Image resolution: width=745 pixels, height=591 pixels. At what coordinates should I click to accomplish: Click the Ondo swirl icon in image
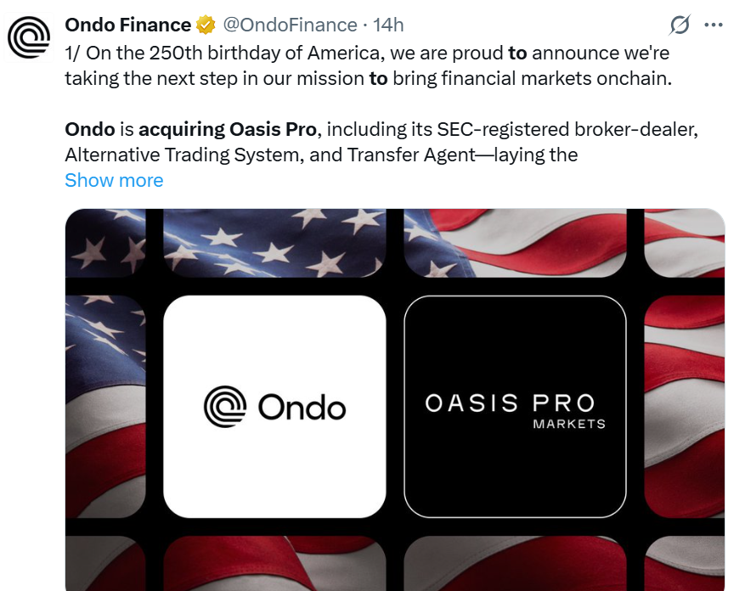(x=225, y=407)
